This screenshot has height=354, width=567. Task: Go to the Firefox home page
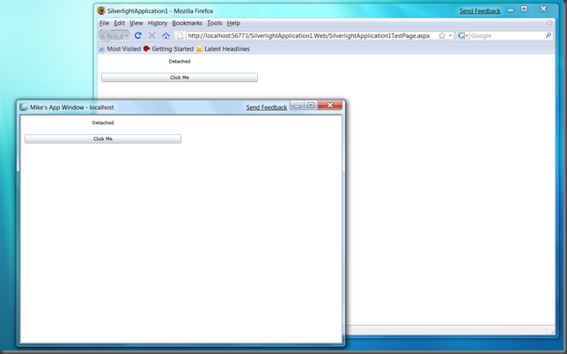tap(166, 35)
